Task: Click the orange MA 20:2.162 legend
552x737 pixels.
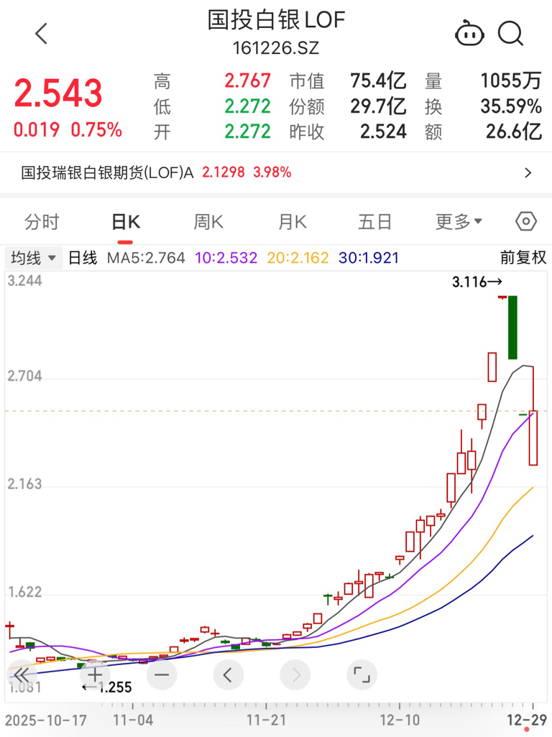Action: (298, 258)
